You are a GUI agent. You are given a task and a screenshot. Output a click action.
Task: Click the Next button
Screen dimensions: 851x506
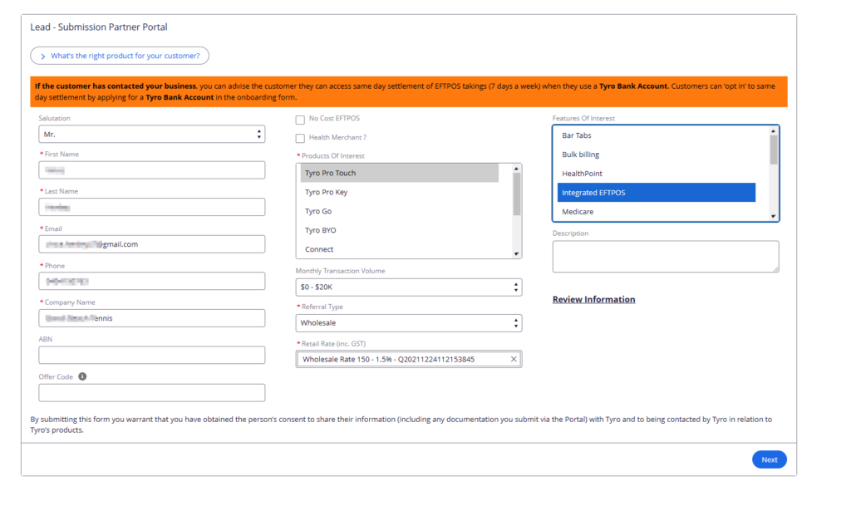point(769,459)
